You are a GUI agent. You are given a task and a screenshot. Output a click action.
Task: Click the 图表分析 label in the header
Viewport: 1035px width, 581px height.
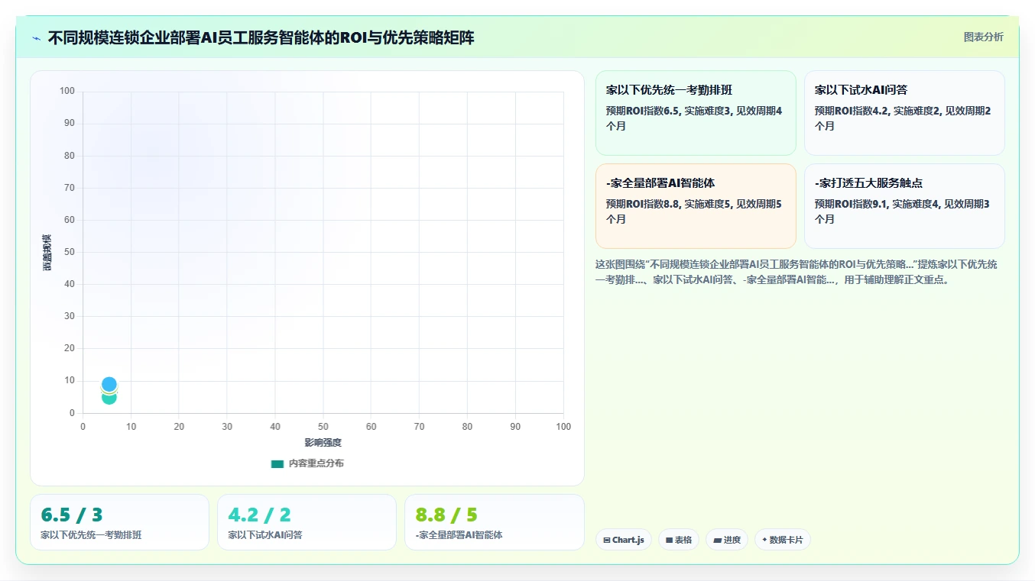tap(983, 37)
